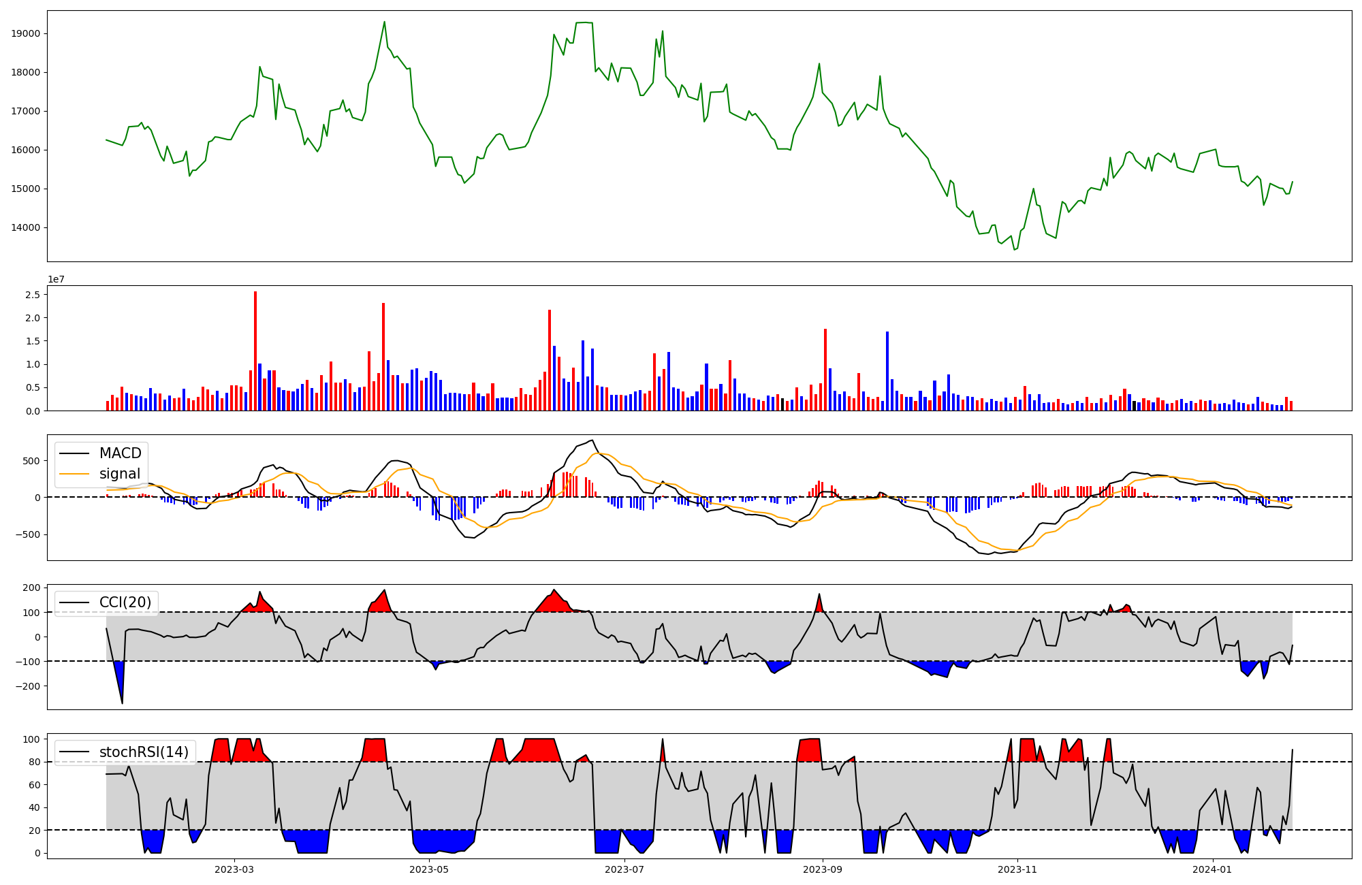
Task: Click the MACD legend label
Action: (120, 453)
